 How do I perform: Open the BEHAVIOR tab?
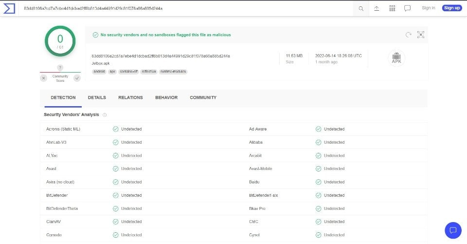click(166, 97)
